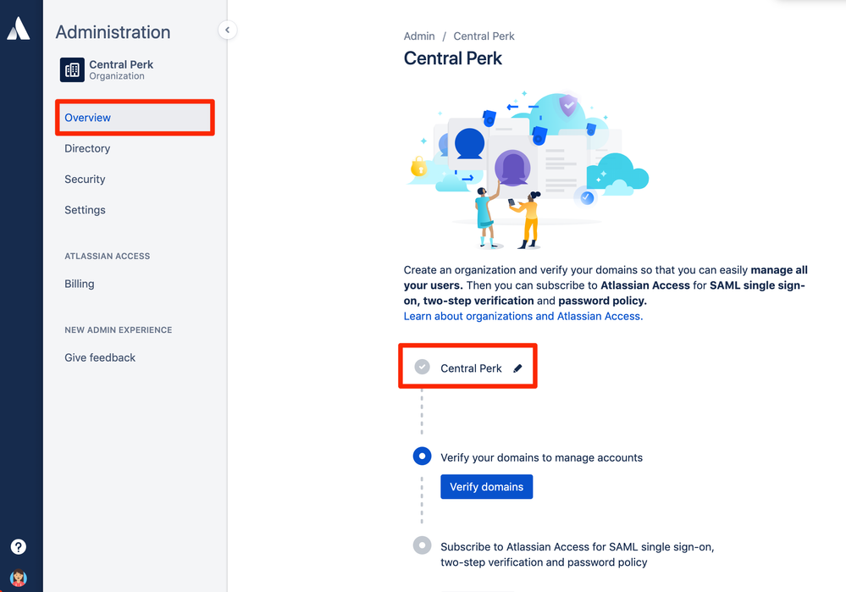Click the active Verify your domains step circle
The width and height of the screenshot is (846, 592).
pos(423,456)
